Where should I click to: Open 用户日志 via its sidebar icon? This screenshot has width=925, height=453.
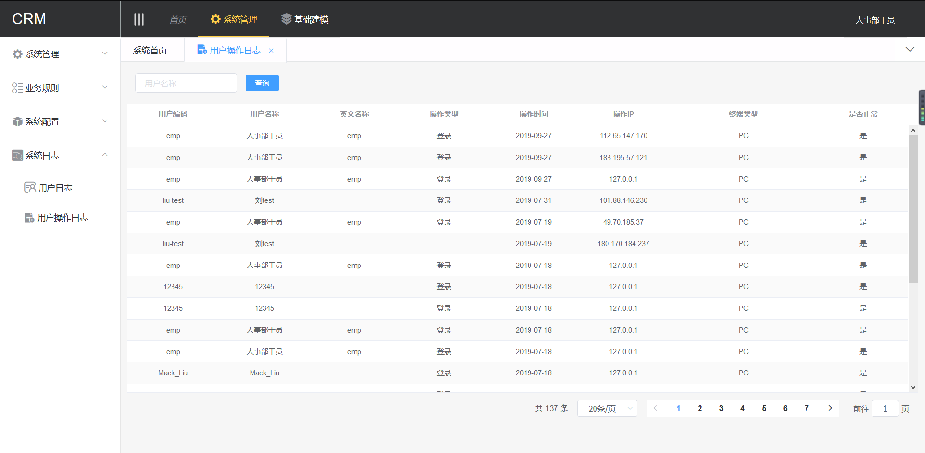click(x=30, y=187)
